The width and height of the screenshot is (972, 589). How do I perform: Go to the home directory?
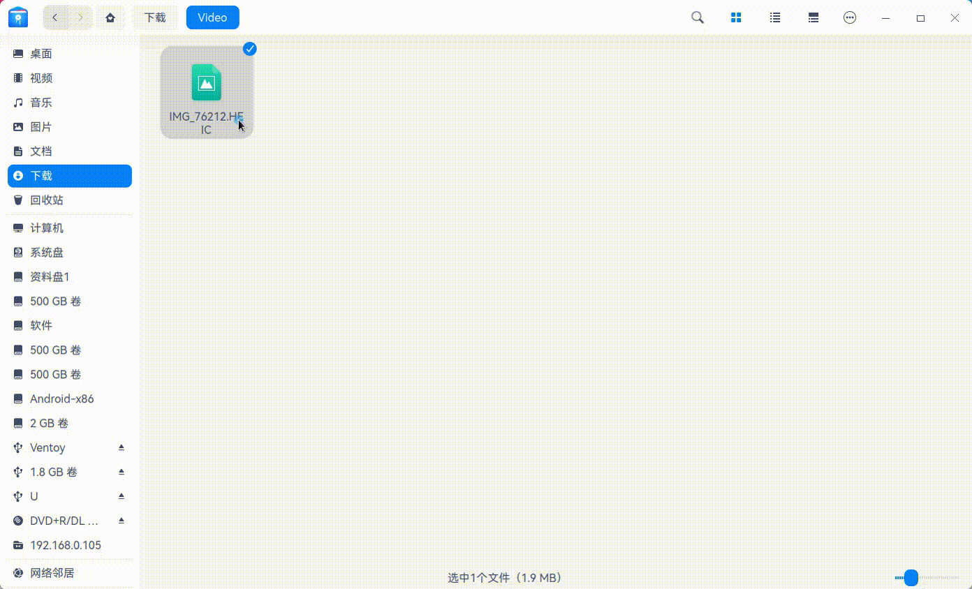(110, 17)
